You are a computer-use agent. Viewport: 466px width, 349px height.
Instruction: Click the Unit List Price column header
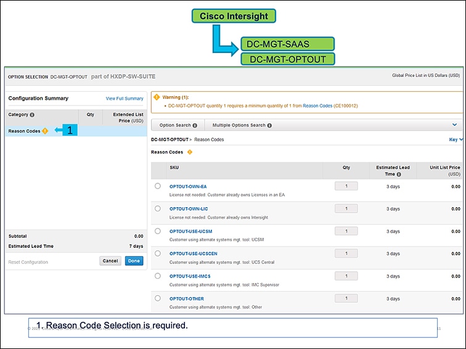(x=445, y=171)
